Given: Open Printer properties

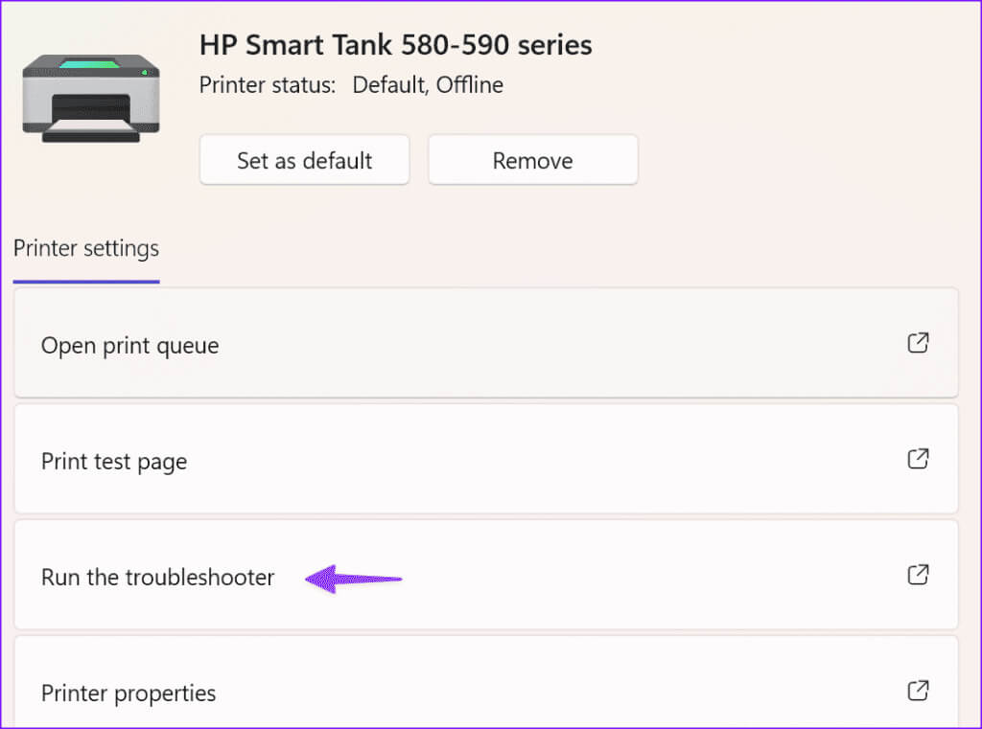Looking at the screenshot, I should click(x=486, y=682).
